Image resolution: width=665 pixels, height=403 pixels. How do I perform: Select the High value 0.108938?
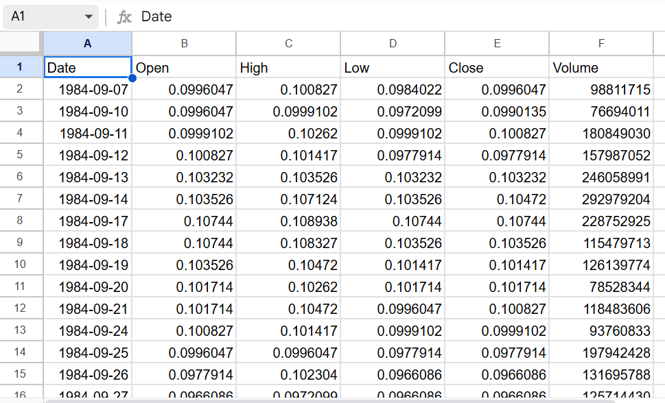tap(288, 221)
